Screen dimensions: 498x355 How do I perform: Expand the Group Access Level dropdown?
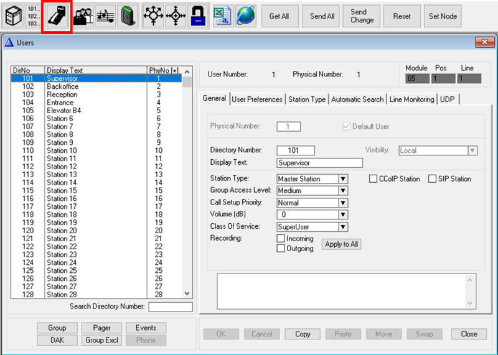click(342, 191)
